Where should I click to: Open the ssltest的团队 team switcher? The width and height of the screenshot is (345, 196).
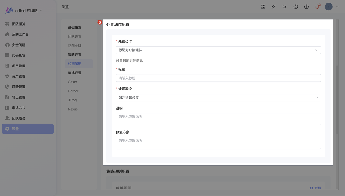click(26, 10)
